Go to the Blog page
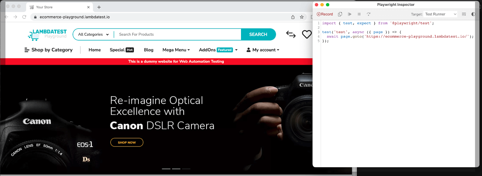482x176 pixels. [x=149, y=50]
